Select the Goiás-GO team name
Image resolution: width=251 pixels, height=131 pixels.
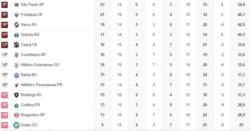29,125
